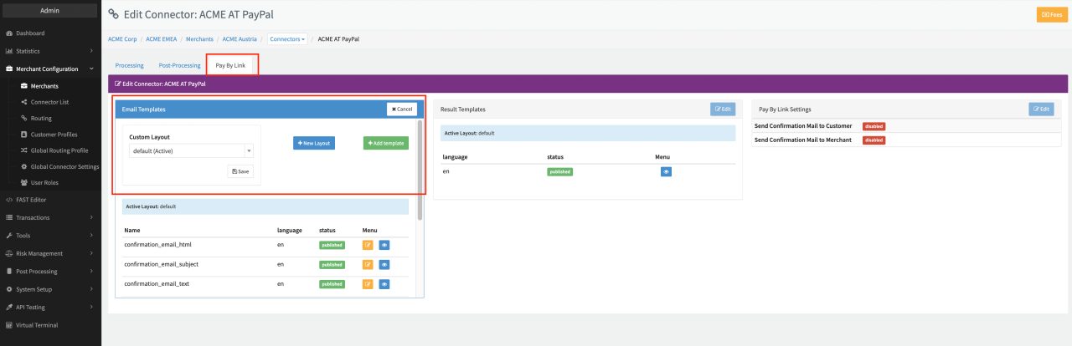The image size is (1072, 346).
Task: Cancel editing the Email Templates panel
Action: click(402, 109)
